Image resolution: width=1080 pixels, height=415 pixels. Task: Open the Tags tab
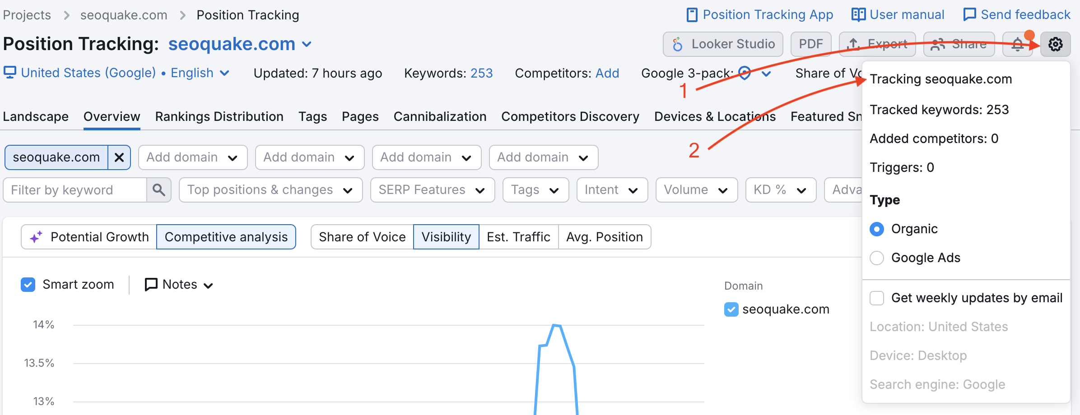pyautogui.click(x=312, y=116)
